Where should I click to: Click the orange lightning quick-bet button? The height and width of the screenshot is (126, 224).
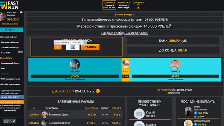click(x=58, y=47)
